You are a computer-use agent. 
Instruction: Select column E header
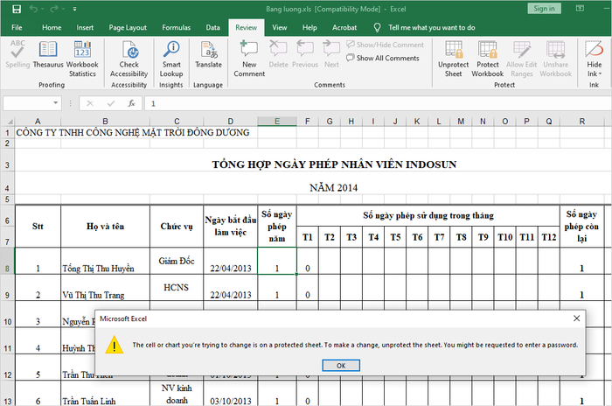(277, 121)
